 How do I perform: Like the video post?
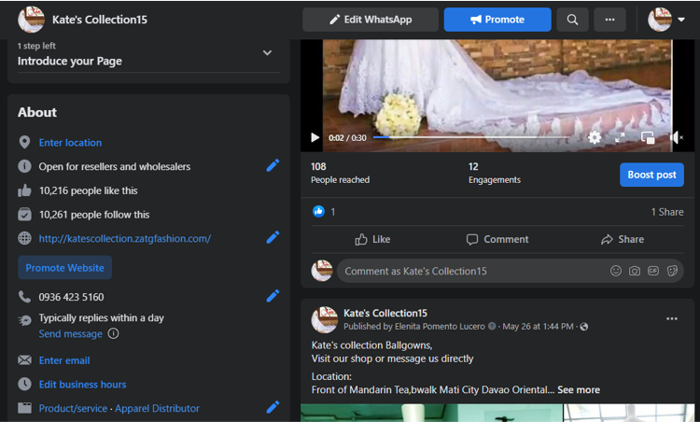(372, 239)
